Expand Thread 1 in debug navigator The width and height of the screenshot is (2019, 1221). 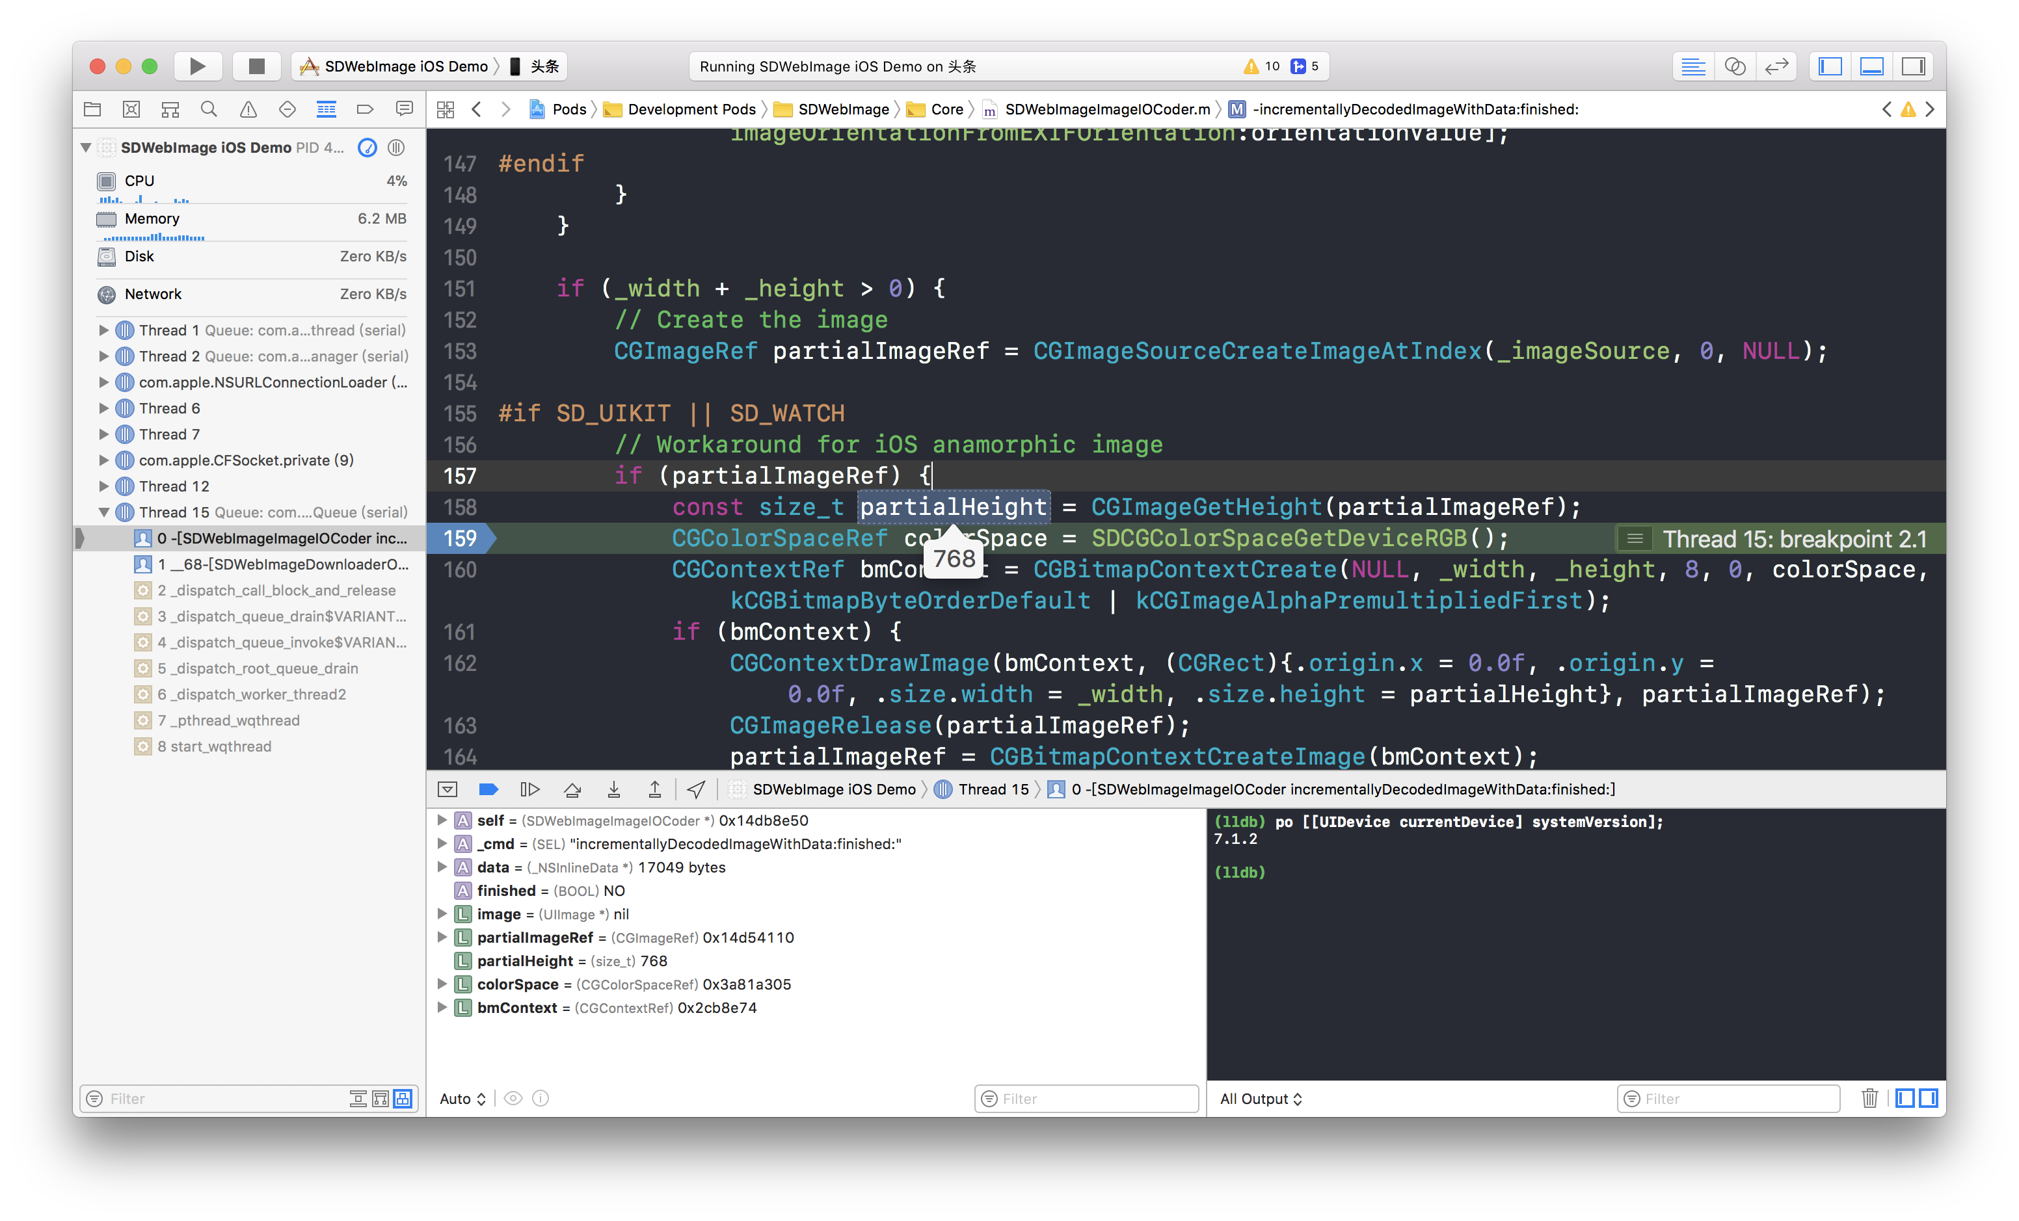(x=103, y=330)
